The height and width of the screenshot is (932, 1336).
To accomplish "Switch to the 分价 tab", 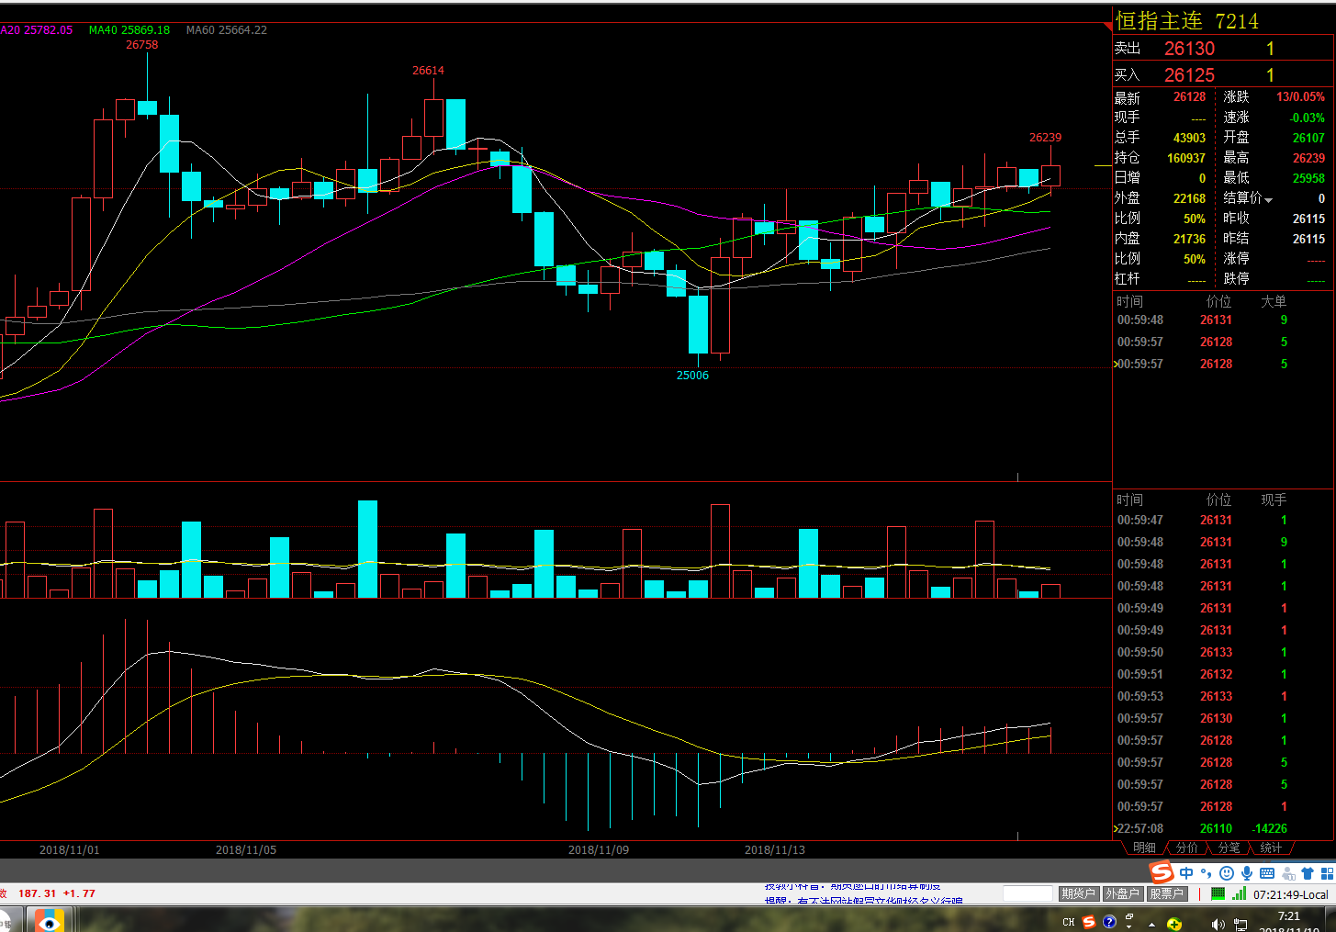I will (x=1186, y=848).
